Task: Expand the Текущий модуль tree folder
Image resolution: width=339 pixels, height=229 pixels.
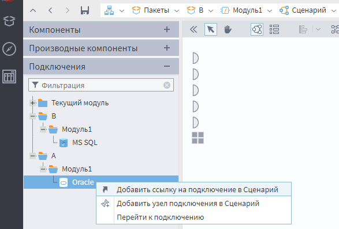Action: coord(32,103)
